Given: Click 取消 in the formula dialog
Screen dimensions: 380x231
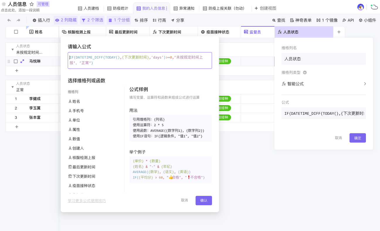Looking at the screenshot, I should 184,200.
